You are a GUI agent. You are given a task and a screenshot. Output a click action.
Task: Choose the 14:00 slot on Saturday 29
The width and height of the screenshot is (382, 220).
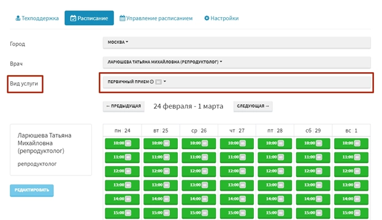coord(313,199)
